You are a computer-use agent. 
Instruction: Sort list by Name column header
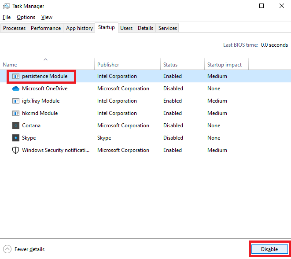click(10, 65)
